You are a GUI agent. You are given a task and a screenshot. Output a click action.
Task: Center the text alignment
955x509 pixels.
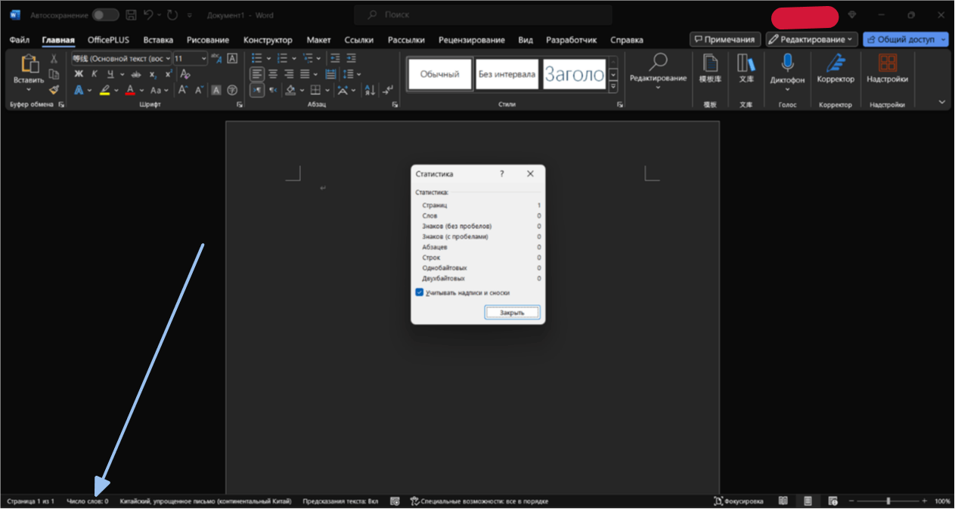click(273, 74)
